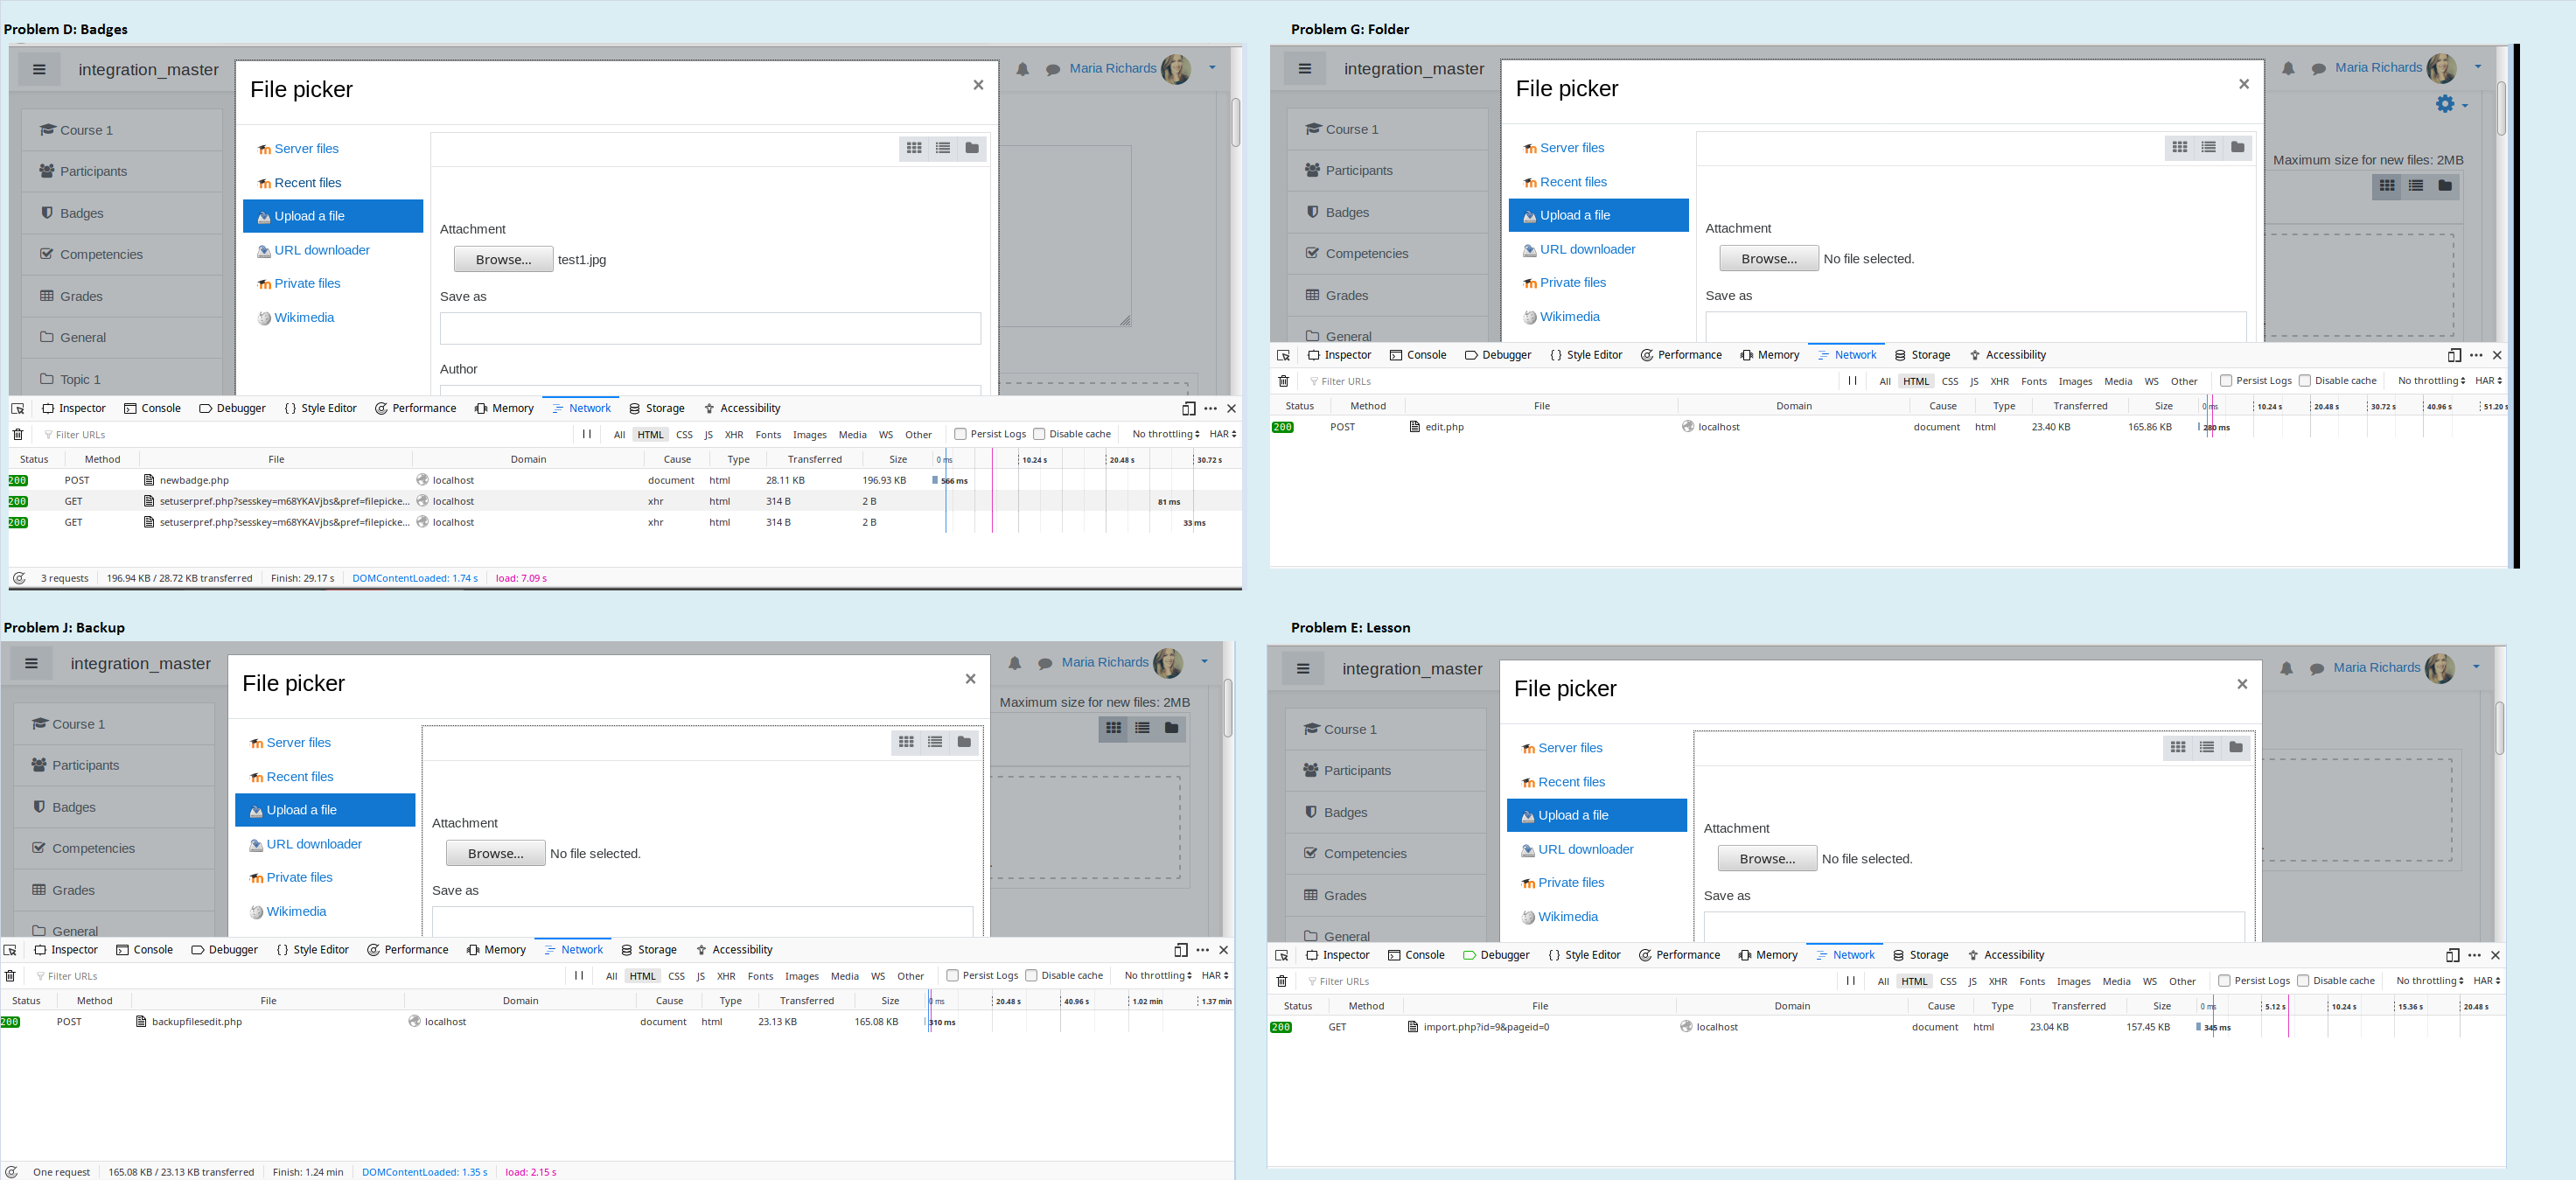Clear network log trash icon in Badges devtools
Viewport: 2576px width, 1180px height.
(18, 434)
